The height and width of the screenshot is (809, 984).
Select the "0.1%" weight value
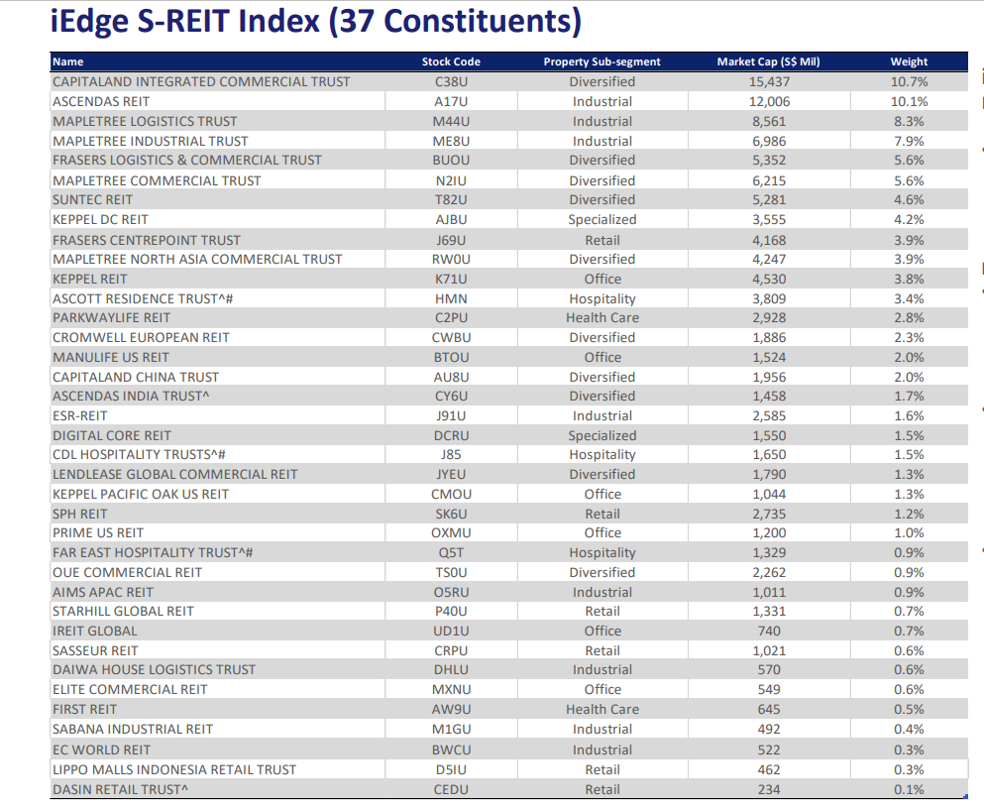pos(910,789)
